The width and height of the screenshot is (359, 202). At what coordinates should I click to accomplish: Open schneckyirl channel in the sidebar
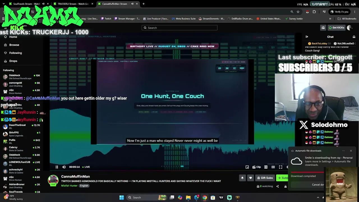pyautogui.click(x=21, y=171)
